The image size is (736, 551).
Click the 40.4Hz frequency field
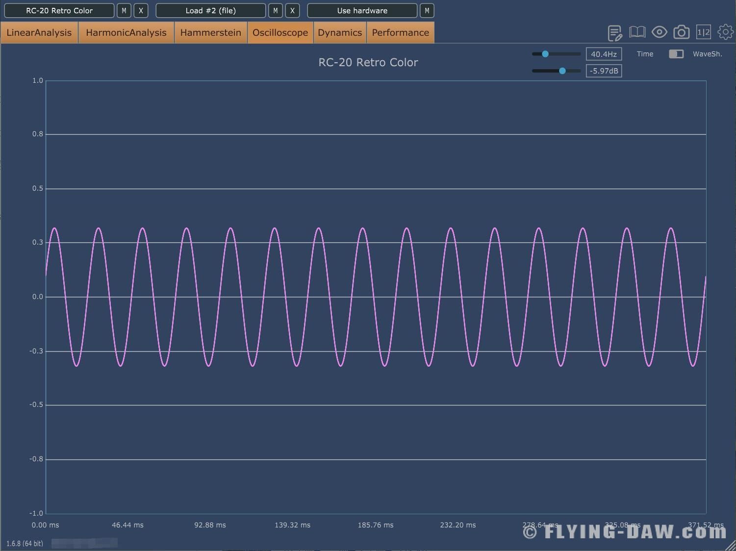click(604, 54)
